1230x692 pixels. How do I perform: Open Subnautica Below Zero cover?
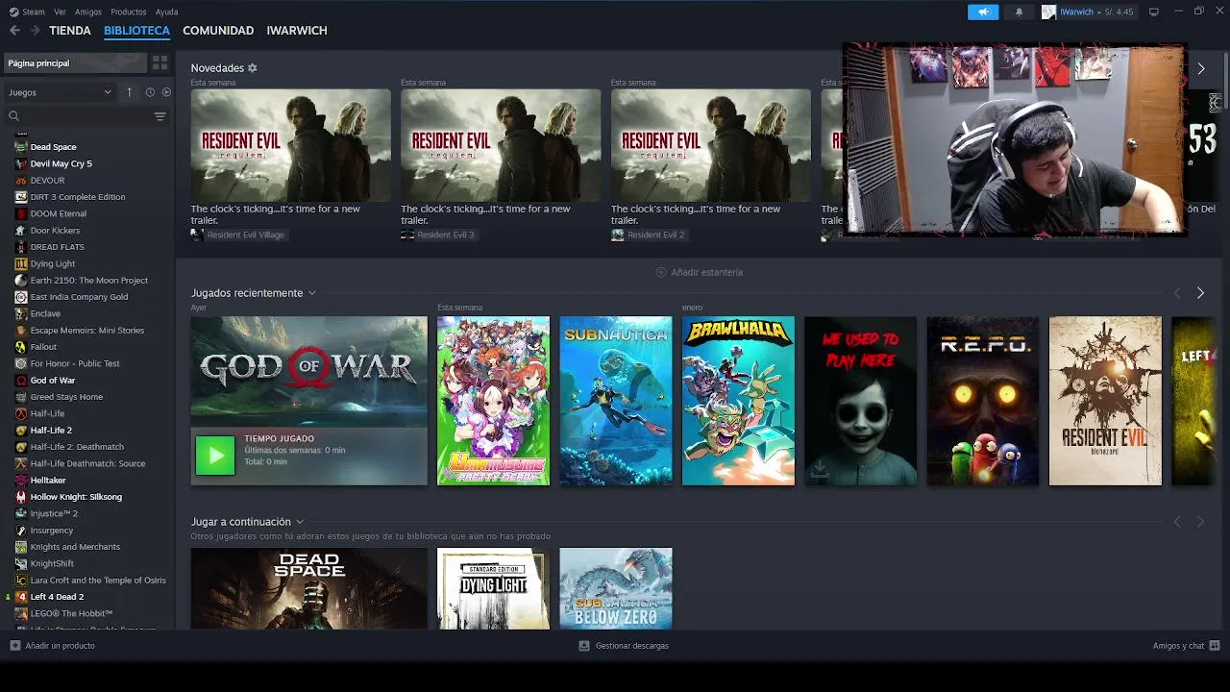(x=616, y=588)
